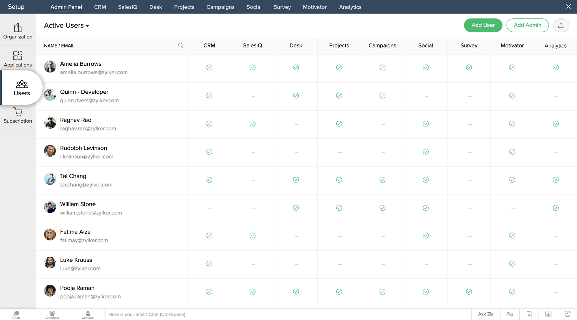Screen dimensions: 577x320
Task: Open the Organization sidebar section
Action: pyautogui.click(x=18, y=31)
